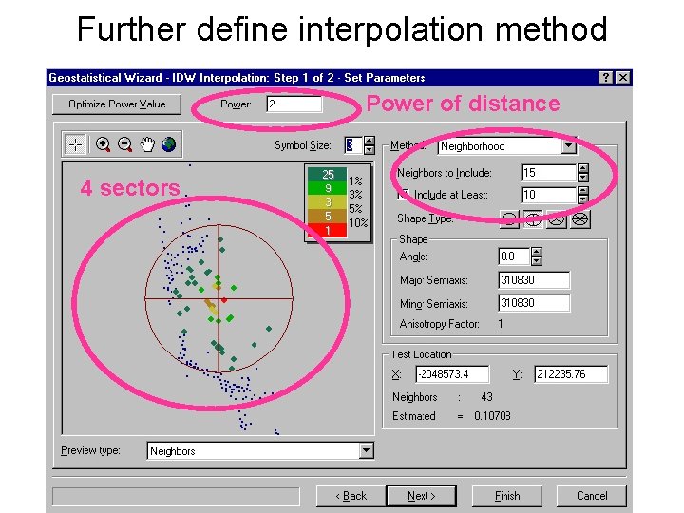
Task: Select the crosshair test location tool
Action: pos(75,144)
